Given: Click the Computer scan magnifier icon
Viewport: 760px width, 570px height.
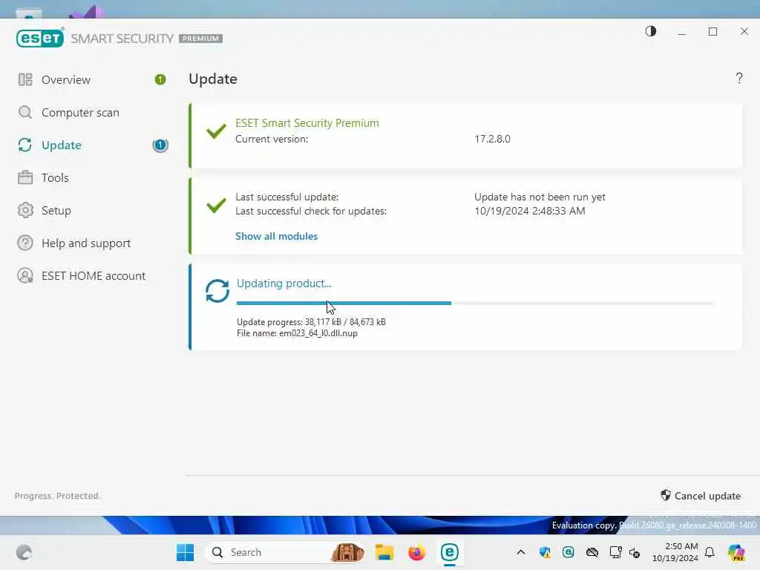Looking at the screenshot, I should 25,113.
